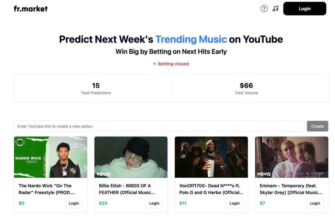This screenshot has height=216, width=335.
Task: Click the Nardo Wick "On The Radar" title
Action: point(47,189)
